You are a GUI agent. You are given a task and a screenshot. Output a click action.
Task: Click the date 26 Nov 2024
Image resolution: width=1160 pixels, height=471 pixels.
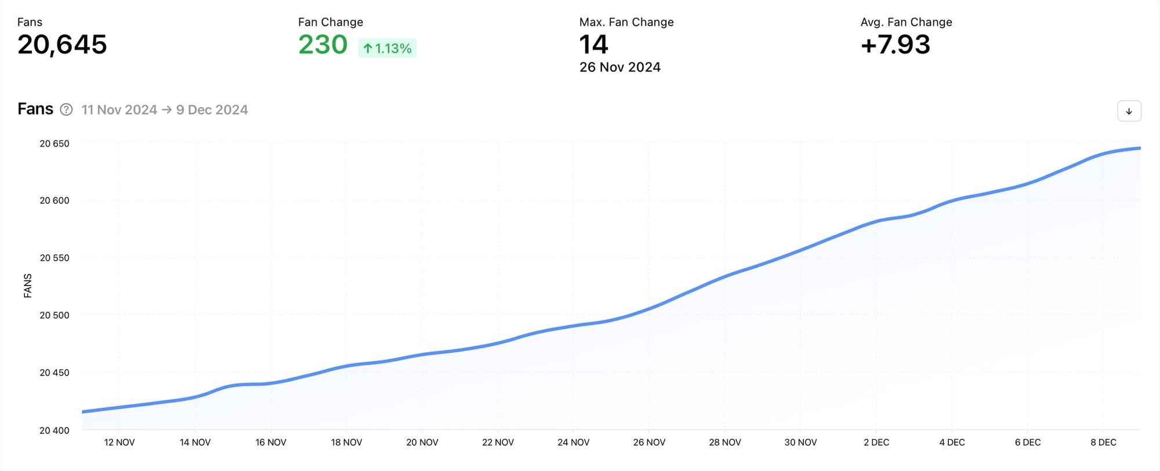(620, 67)
